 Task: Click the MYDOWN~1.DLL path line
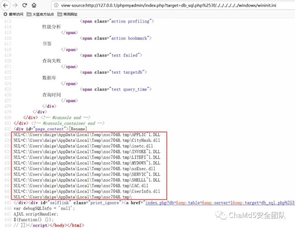coord(87,163)
